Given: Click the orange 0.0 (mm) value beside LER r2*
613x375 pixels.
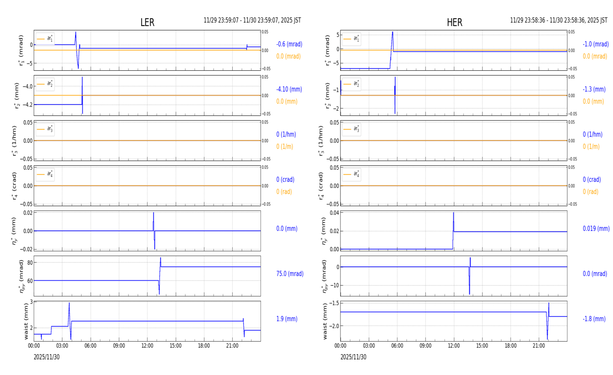Looking at the screenshot, I should click(287, 102).
